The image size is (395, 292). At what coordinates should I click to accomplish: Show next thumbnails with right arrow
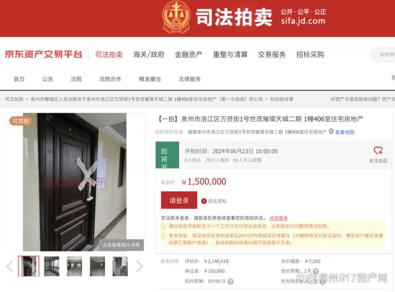click(x=139, y=266)
